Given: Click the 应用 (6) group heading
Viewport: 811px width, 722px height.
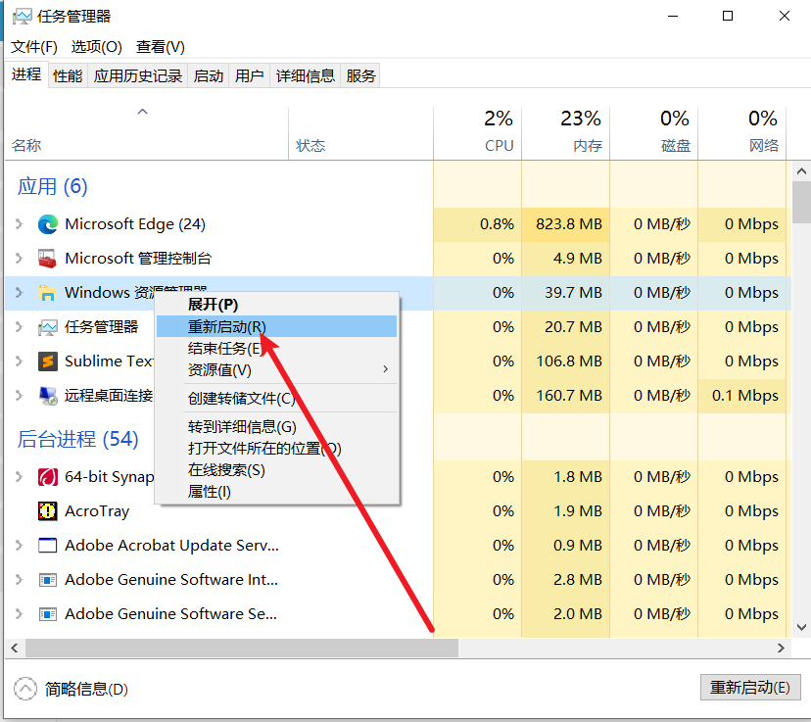Looking at the screenshot, I should coord(52,187).
